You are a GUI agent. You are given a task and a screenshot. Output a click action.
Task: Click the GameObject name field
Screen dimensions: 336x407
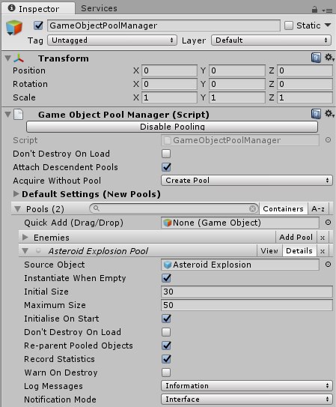[164, 25]
